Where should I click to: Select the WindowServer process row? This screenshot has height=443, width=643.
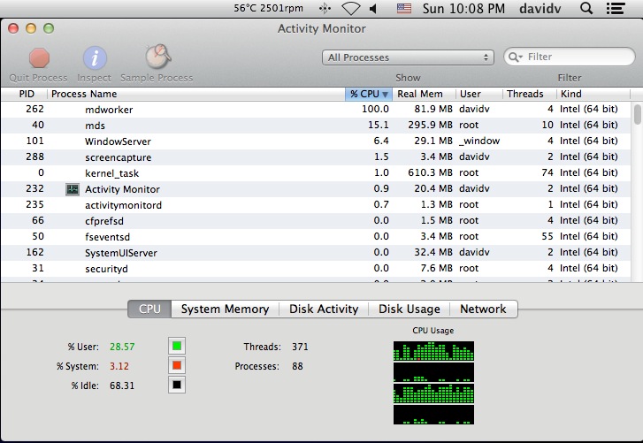tap(316, 141)
